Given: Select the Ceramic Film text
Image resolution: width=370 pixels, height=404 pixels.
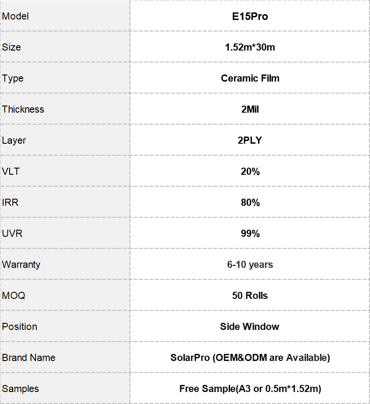Looking at the screenshot, I should pyautogui.click(x=250, y=78).
